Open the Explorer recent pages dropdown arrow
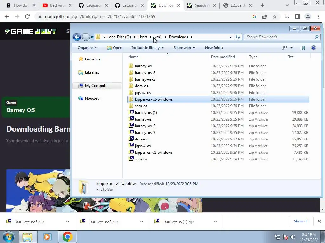 tap(92, 37)
